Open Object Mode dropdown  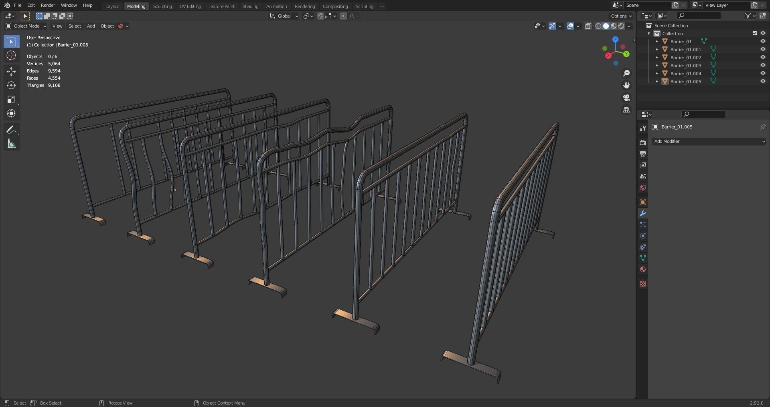(x=26, y=26)
